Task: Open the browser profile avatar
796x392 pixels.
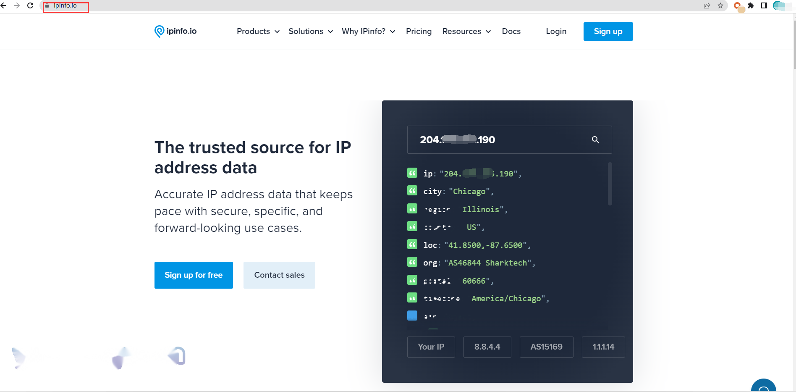Action: 779,5
